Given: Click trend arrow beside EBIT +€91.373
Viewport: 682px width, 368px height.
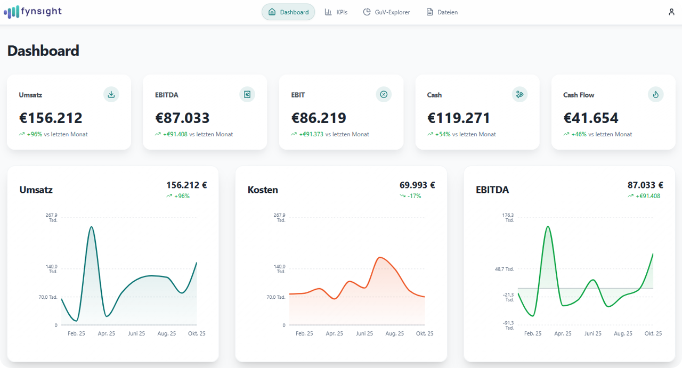Looking at the screenshot, I should [x=294, y=134].
